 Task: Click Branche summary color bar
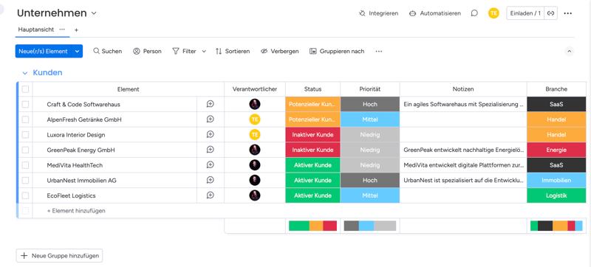(556, 226)
